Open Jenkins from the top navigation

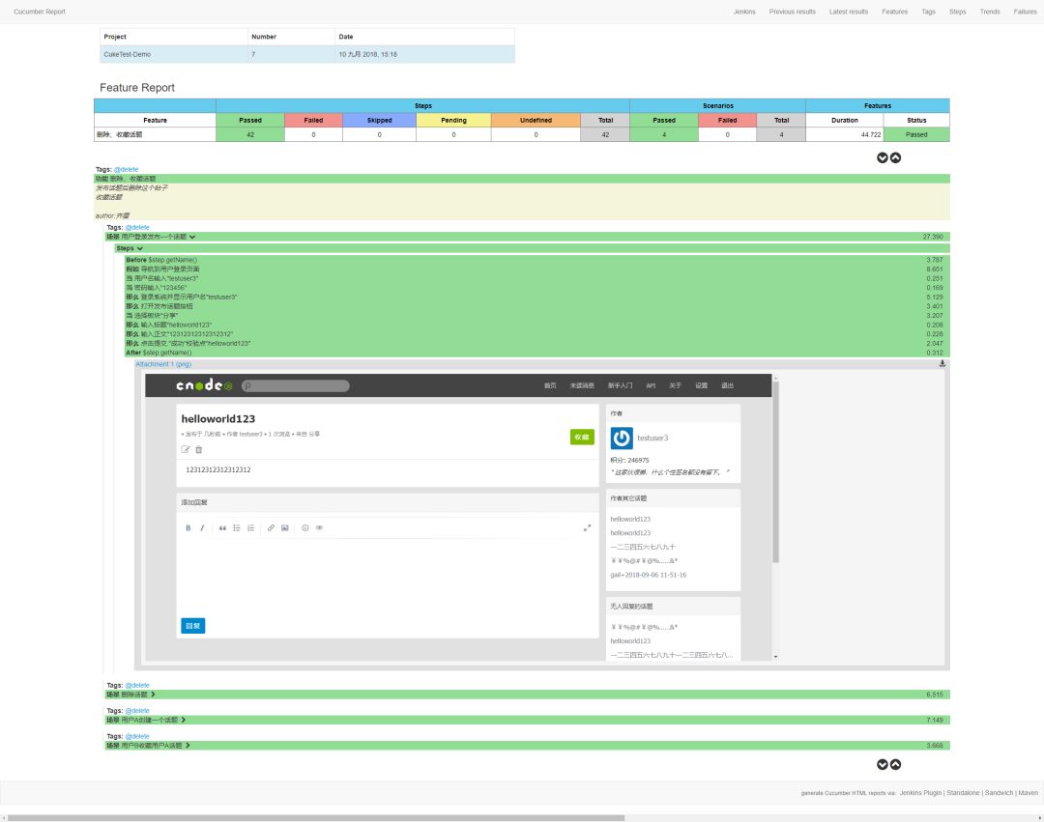point(744,12)
